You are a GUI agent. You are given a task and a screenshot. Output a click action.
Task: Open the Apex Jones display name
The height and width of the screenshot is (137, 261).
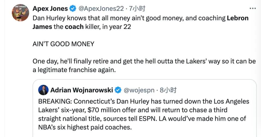50,8
